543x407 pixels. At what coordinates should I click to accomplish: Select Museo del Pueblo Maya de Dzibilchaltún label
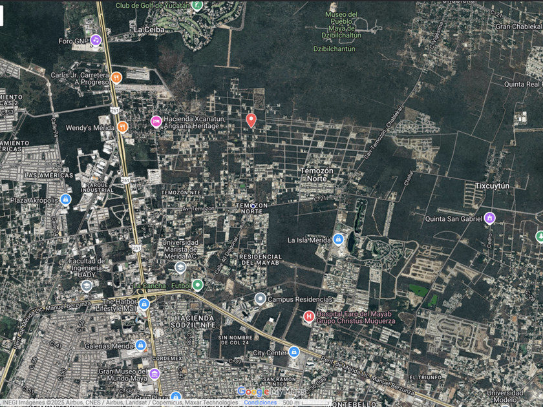click(341, 25)
